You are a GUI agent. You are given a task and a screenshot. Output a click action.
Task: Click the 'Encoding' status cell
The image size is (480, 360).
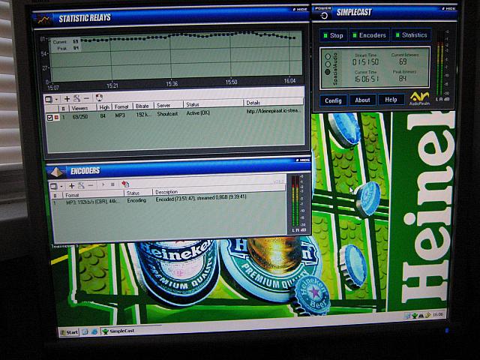136,200
